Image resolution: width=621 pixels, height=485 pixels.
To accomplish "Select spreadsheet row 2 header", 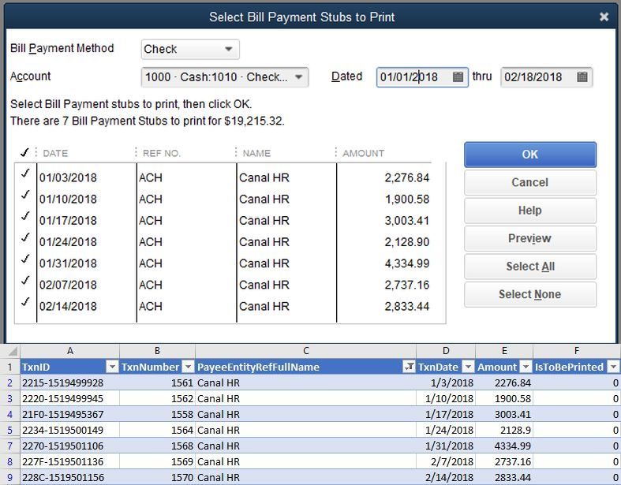I will pyautogui.click(x=10, y=382).
